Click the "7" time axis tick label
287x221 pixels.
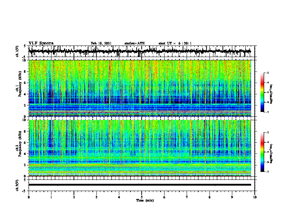[187, 197]
